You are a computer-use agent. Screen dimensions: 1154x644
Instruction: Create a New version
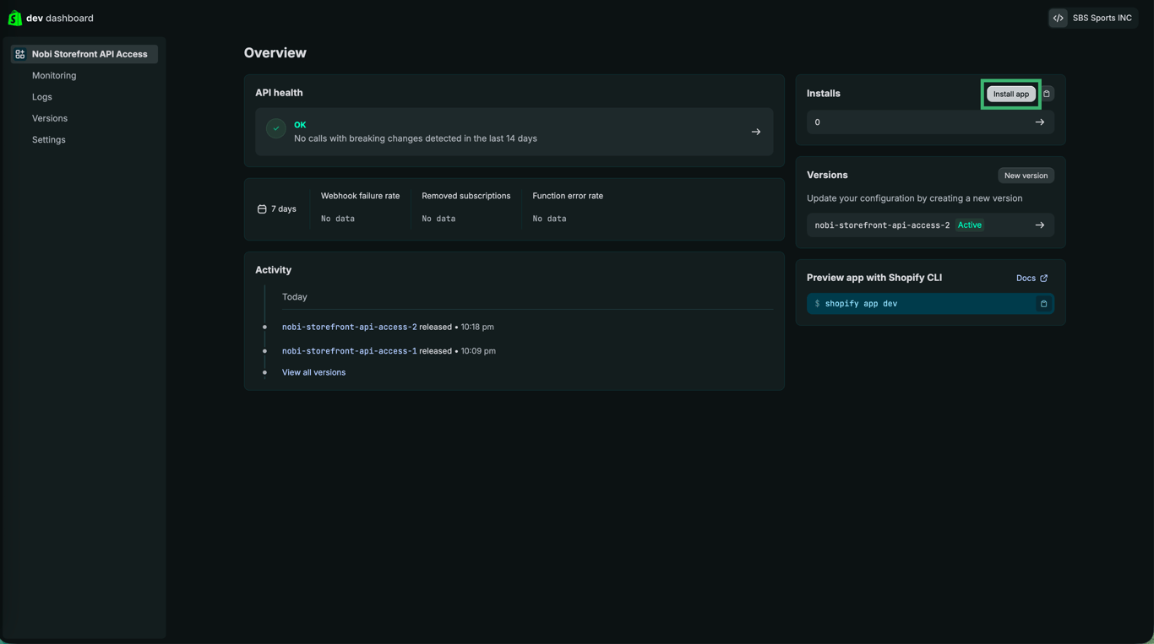coord(1026,176)
